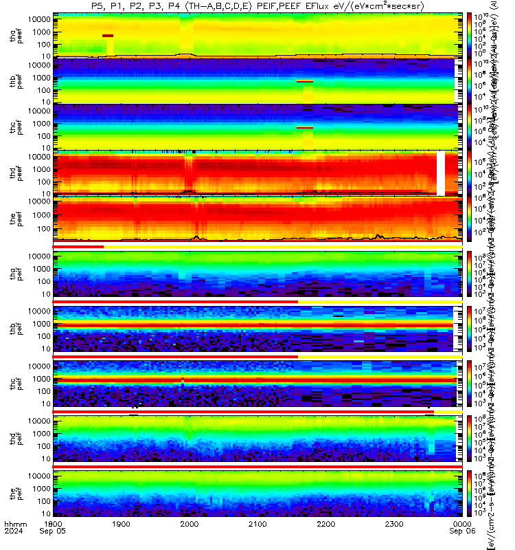Select the thb peif color bar
This screenshot has width=515, height=550.
tap(469, 329)
